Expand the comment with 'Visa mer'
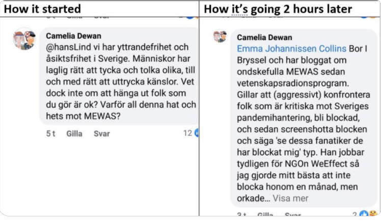This screenshot has width=381, height=222. click(x=289, y=198)
